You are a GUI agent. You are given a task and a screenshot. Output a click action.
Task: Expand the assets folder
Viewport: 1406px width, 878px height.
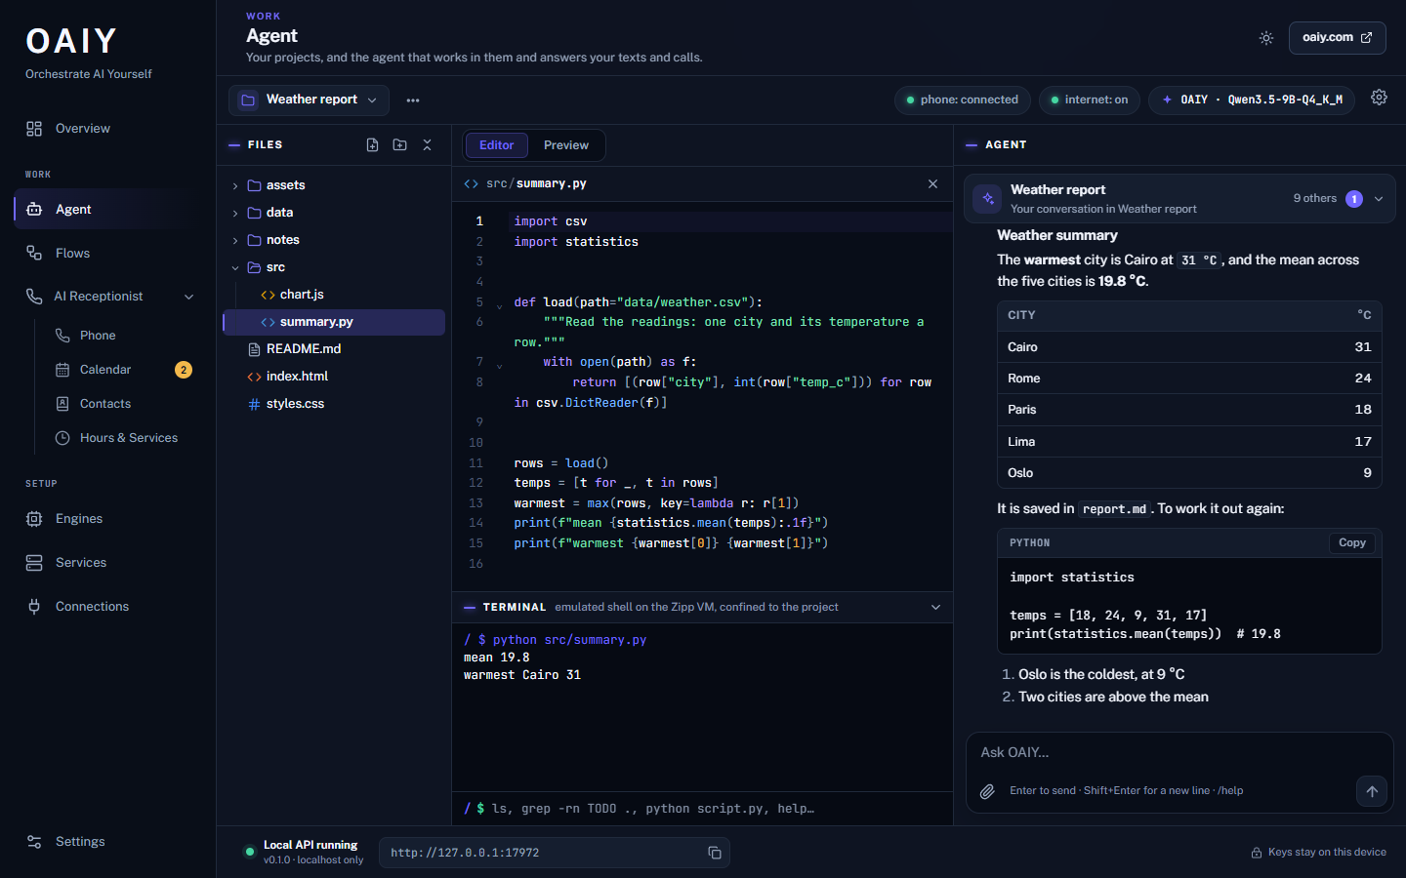click(x=334, y=185)
